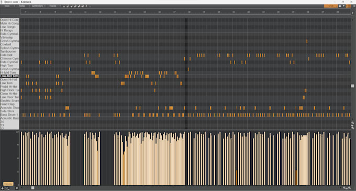Open the Controllers menu
Viewport: 356px width, 191px height.
pos(37,6)
